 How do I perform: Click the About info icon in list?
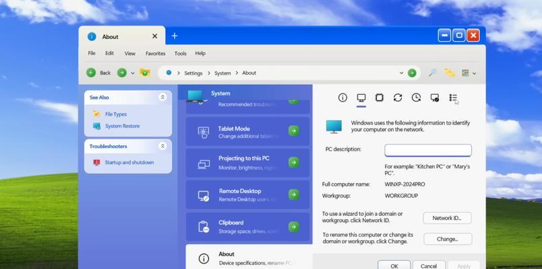pos(204,258)
